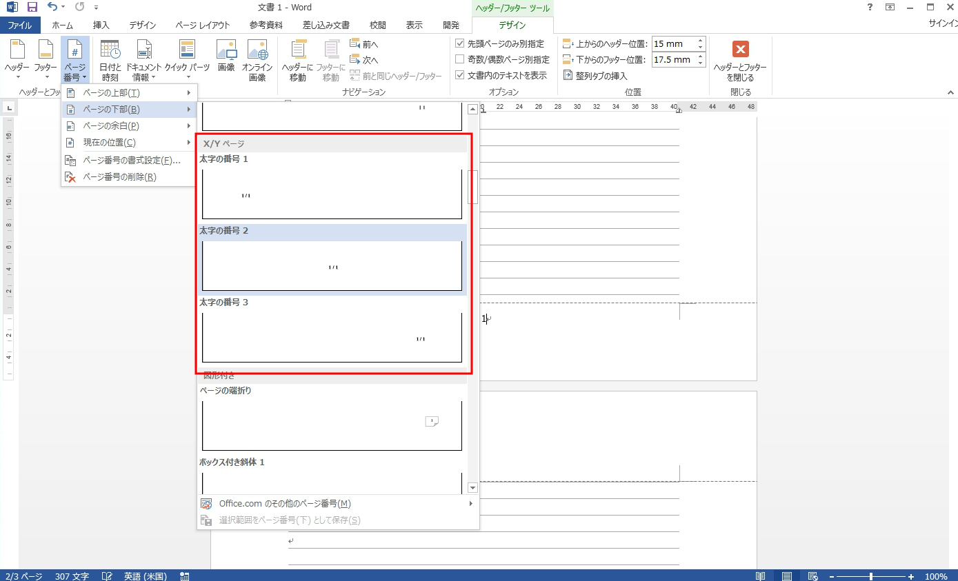Switch to ホーム tab
The width and height of the screenshot is (958, 581).
coord(63,26)
